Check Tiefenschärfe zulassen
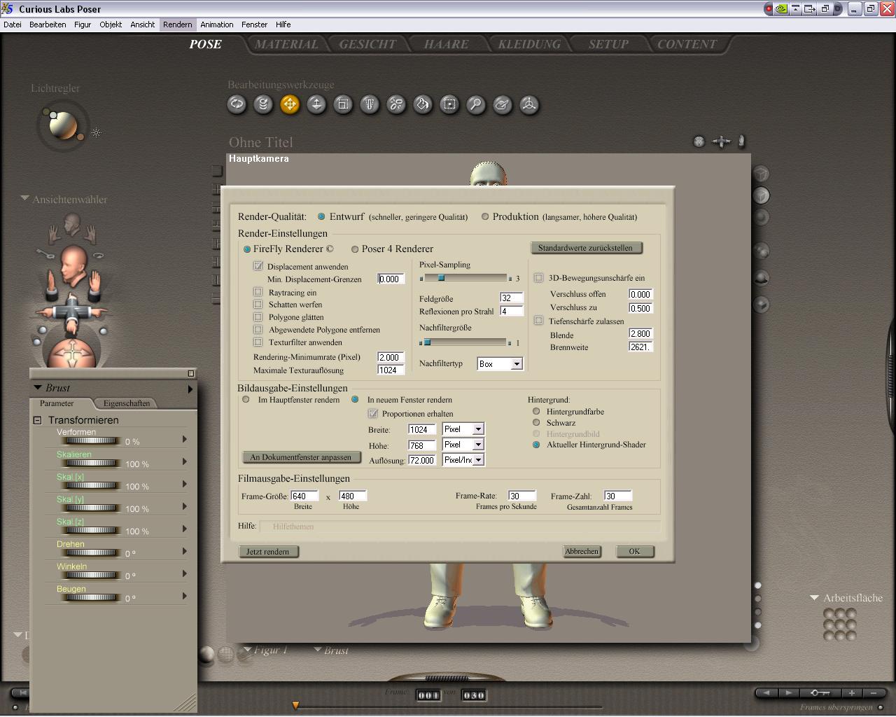The width and height of the screenshot is (896, 717). [539, 321]
